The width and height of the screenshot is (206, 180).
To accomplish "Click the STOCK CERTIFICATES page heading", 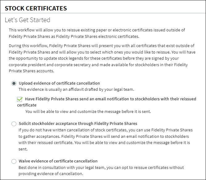I will pyautogui.click(x=36, y=8).
